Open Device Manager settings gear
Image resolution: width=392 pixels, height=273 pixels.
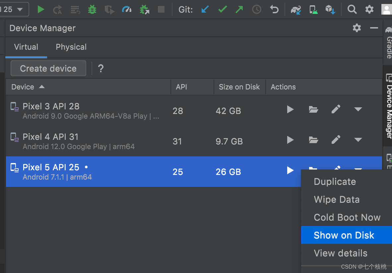(x=357, y=28)
